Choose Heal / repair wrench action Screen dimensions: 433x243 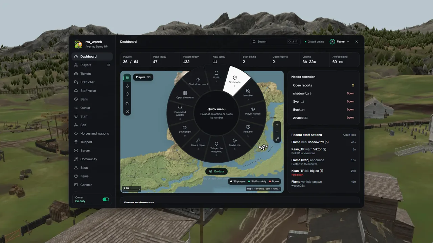[198, 144]
